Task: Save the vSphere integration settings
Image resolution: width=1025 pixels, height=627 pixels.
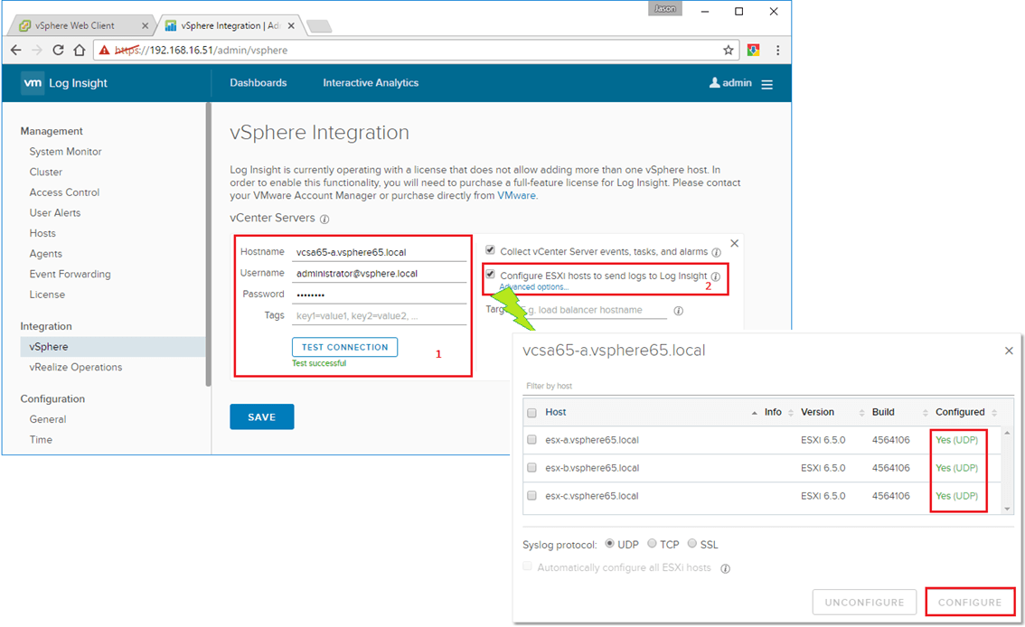Action: click(261, 417)
